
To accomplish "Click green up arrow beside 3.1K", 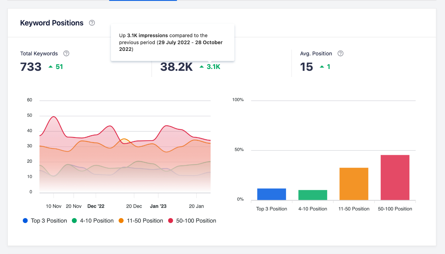I will point(202,67).
